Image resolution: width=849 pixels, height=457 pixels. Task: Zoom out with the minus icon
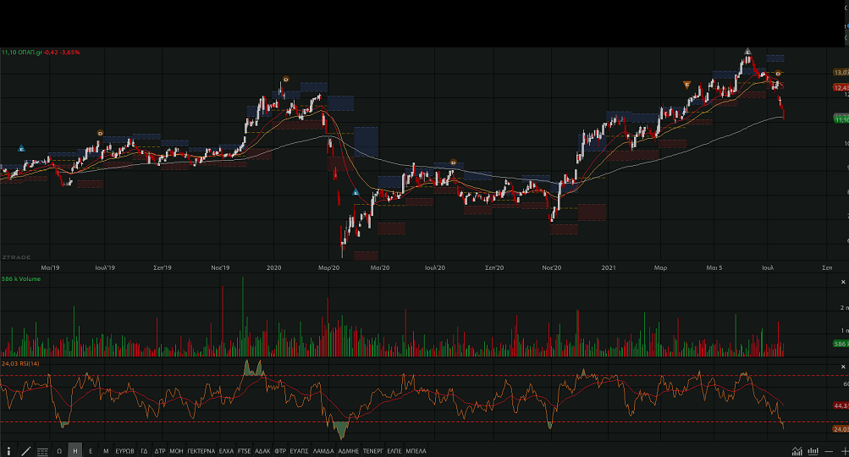click(x=829, y=451)
